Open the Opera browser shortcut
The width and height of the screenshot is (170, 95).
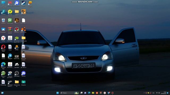(x=3, y=48)
